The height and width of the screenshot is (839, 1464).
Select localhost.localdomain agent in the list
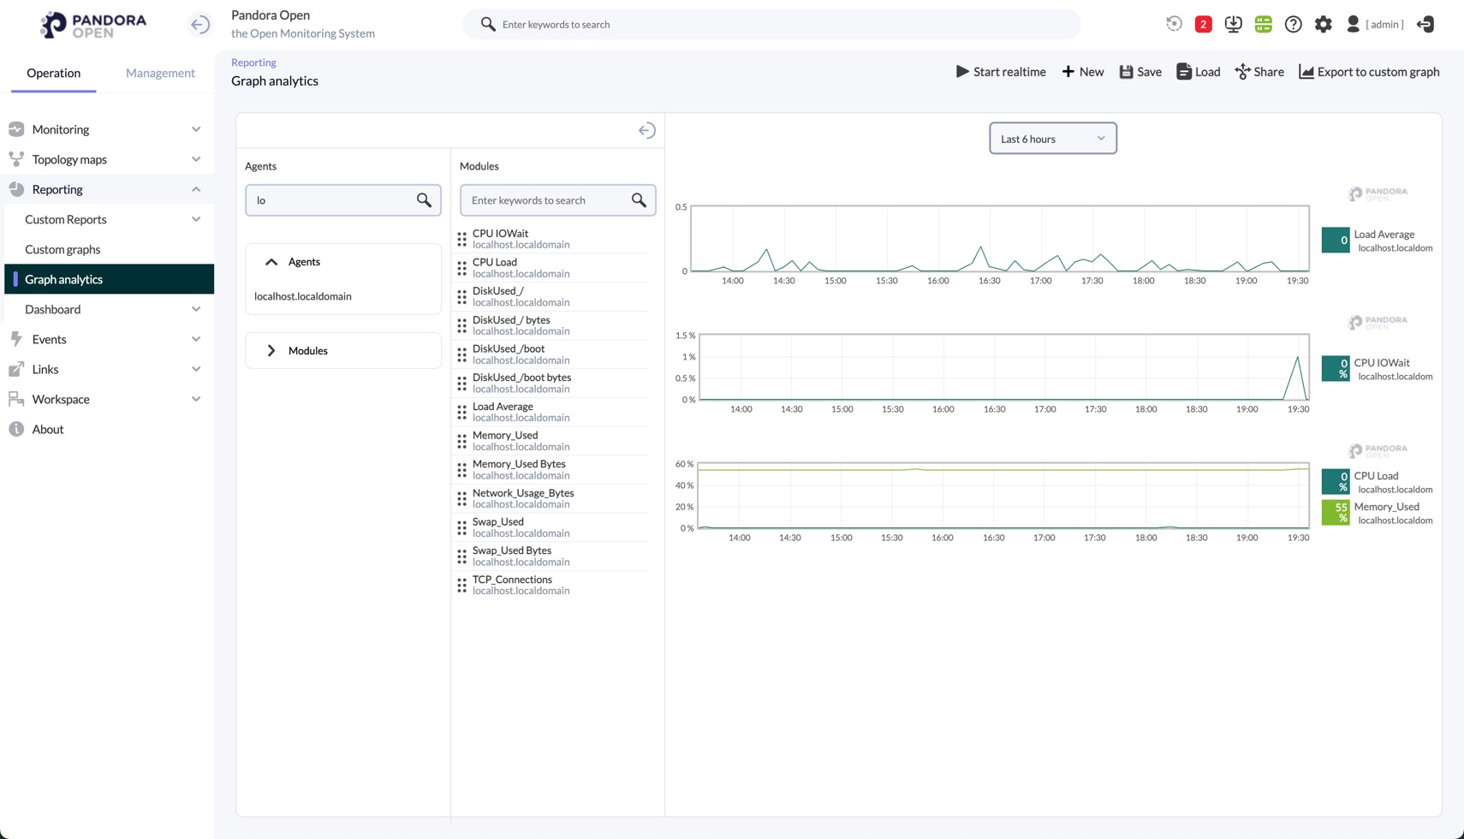point(303,296)
